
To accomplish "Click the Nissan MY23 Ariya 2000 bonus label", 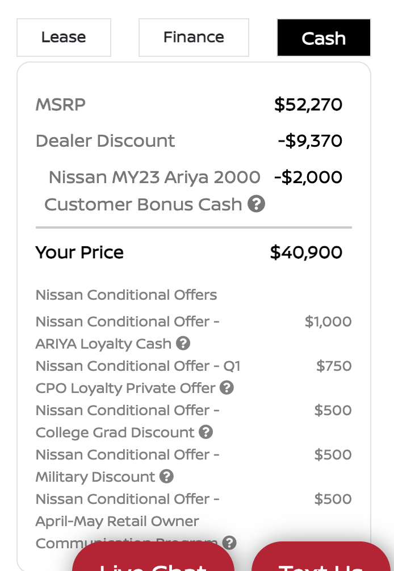I will click(154, 191).
